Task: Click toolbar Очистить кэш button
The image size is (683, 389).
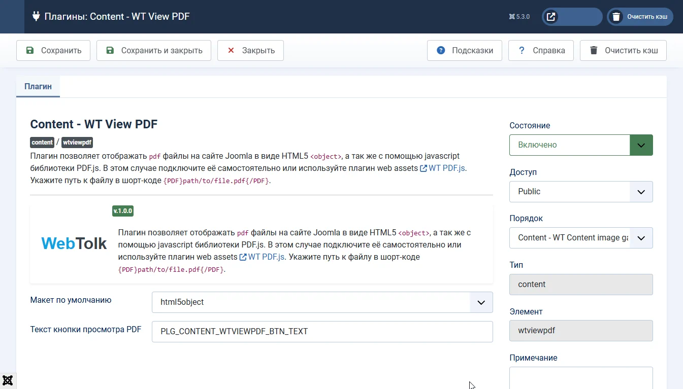Action: pyautogui.click(x=623, y=51)
